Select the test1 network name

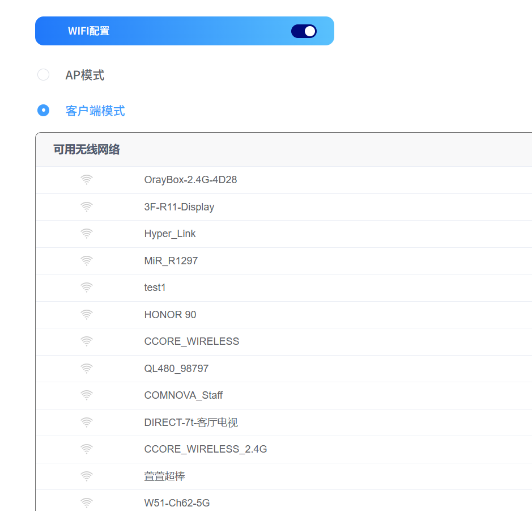(155, 288)
